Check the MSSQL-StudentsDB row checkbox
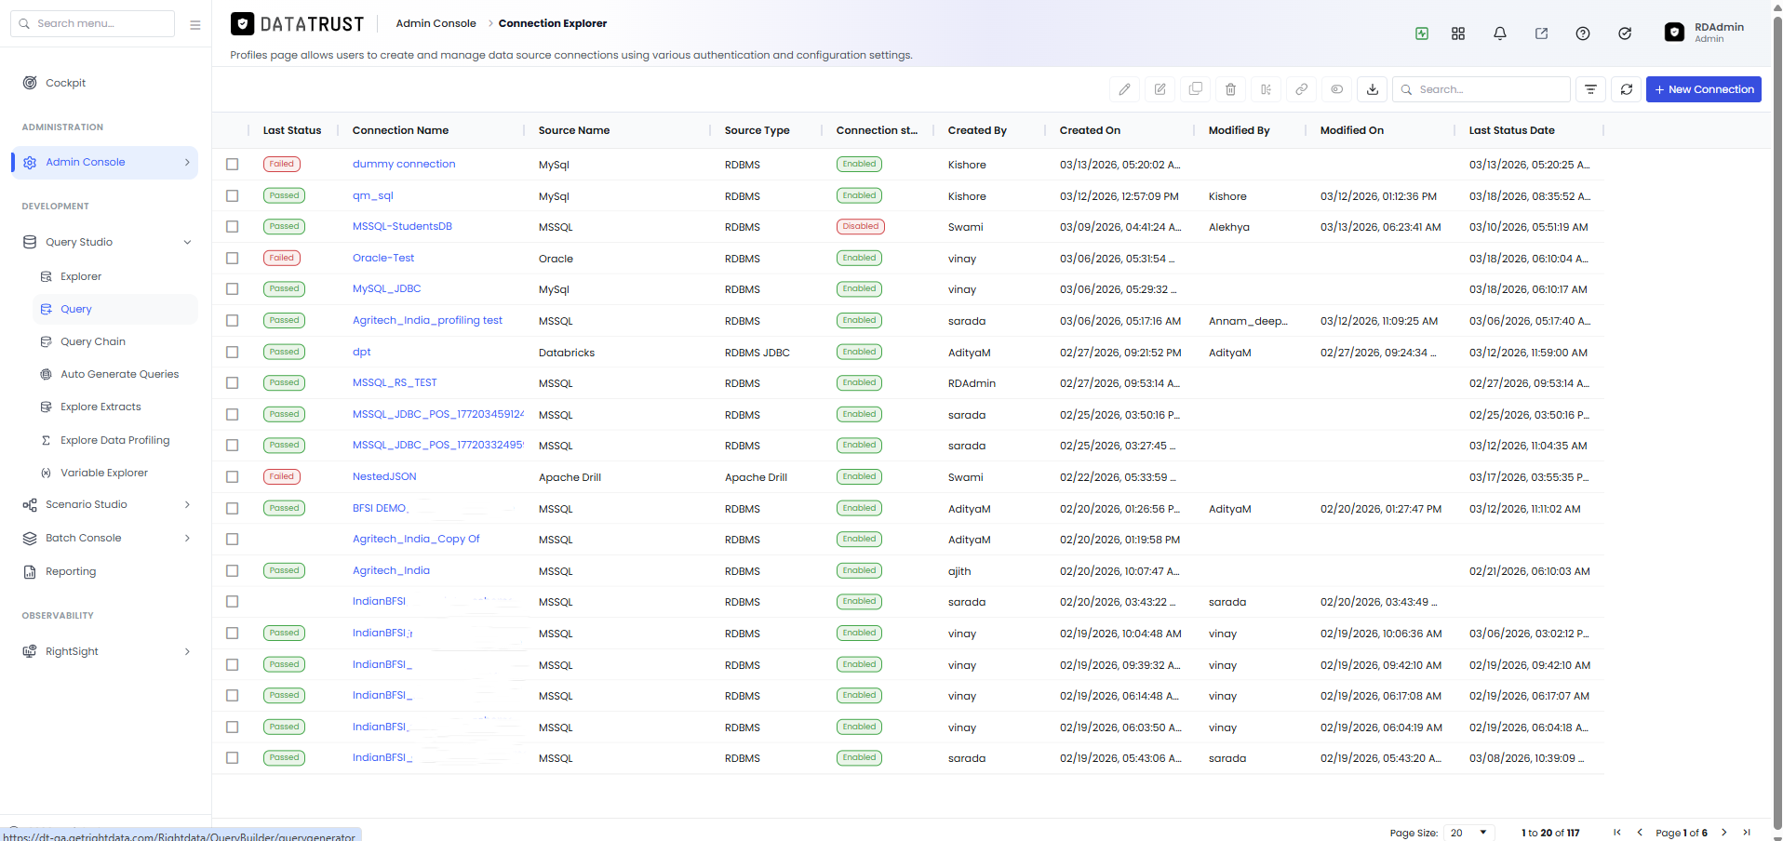 click(233, 227)
